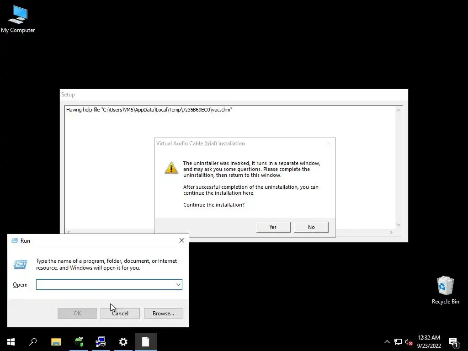Click the warning icon in installation dialog
The width and height of the screenshot is (468, 351).
(171, 168)
